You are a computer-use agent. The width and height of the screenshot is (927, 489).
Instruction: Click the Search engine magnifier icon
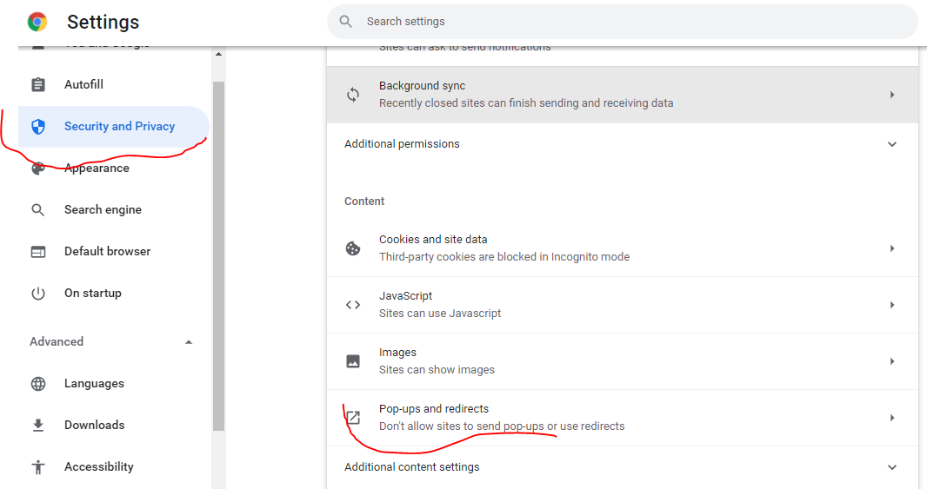(38, 209)
